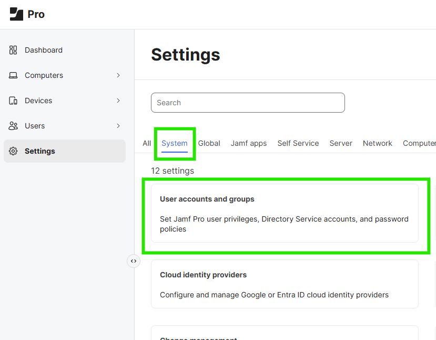Expand the Devices submenu chevron
Image resolution: width=436 pixels, height=340 pixels.
(118, 101)
